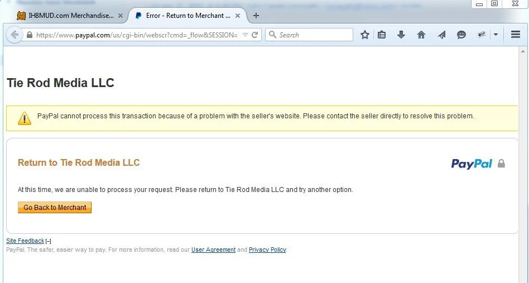The width and height of the screenshot is (529, 283).
Task: Open the Privacy Policy link
Action: pos(267,250)
